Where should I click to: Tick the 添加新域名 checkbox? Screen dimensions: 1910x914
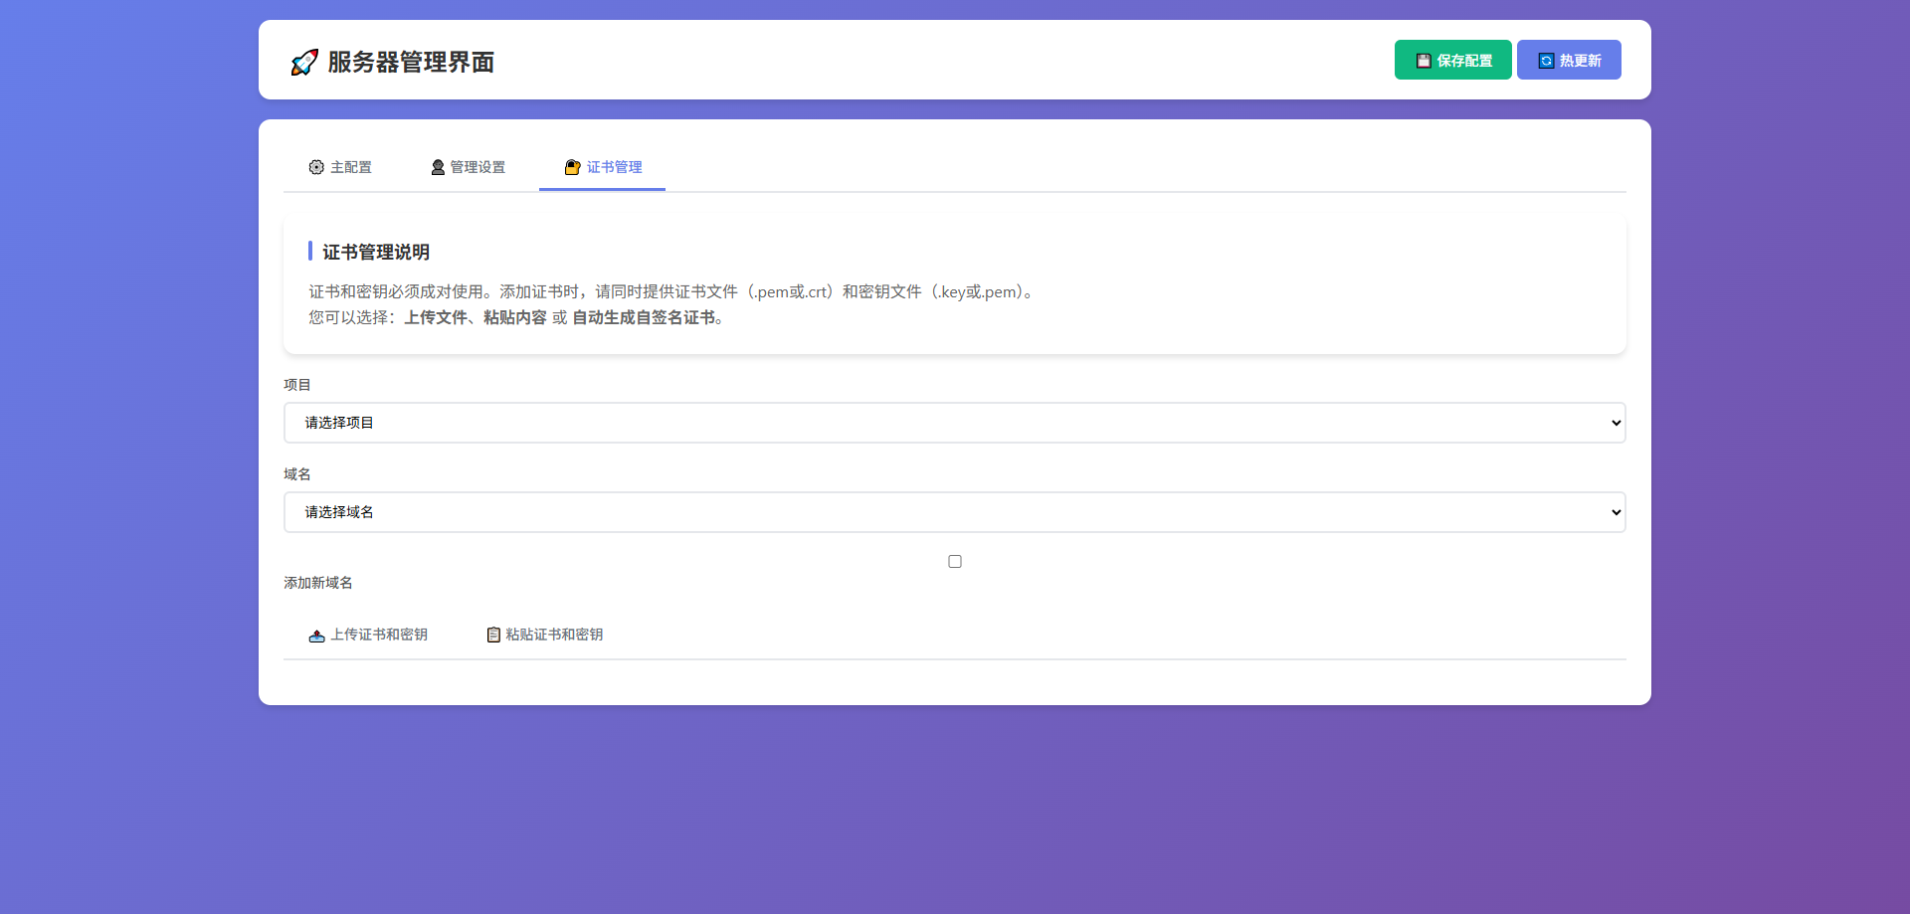[955, 562]
